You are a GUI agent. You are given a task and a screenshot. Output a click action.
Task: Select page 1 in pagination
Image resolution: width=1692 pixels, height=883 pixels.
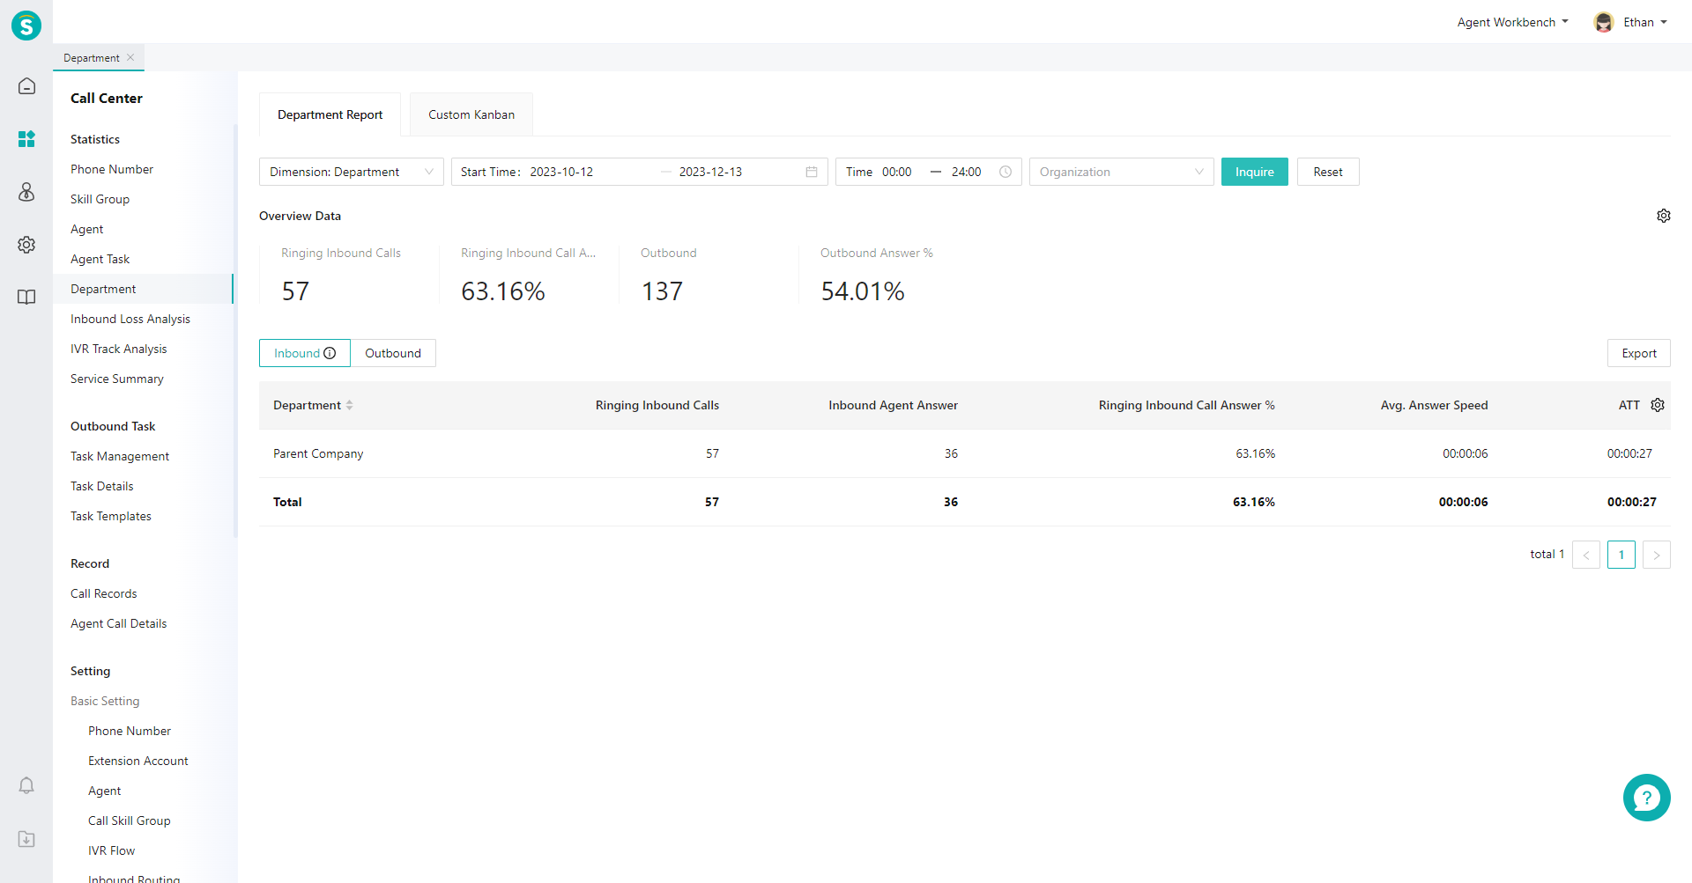point(1621,555)
